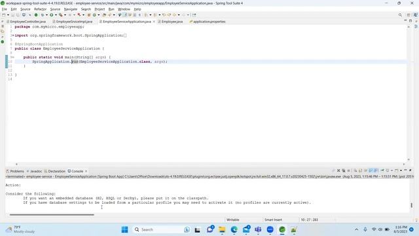This screenshot has height=236, width=419.
Task: Close the Console view tab
Action: 86,171
